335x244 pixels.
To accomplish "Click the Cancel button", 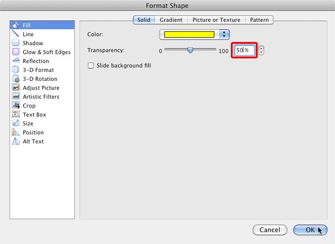I will pos(270,230).
